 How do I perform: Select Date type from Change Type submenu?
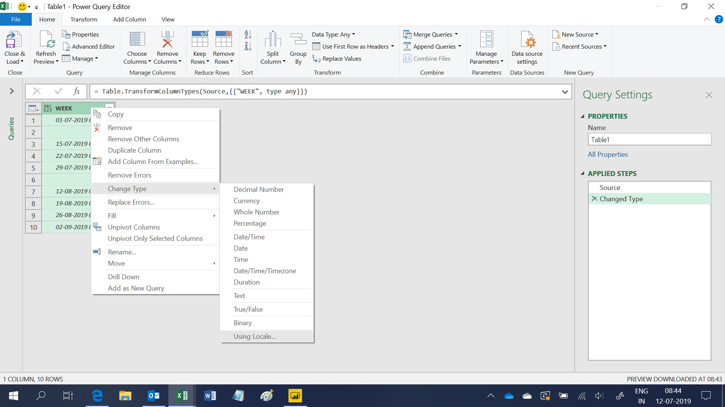tap(241, 248)
